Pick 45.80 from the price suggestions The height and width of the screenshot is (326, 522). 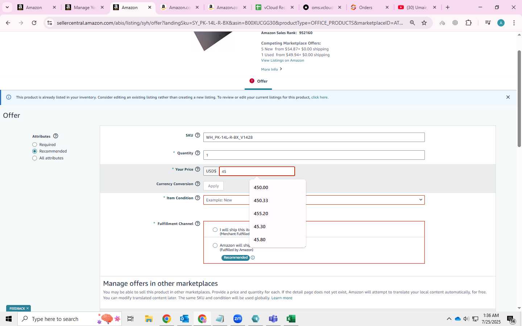point(278,240)
